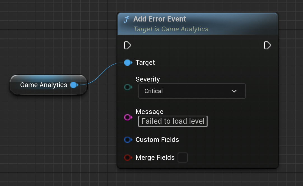Click the red Merge Fields pin
Screen dimensions: 303x186
coord(128,158)
